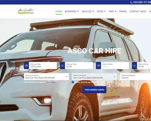
Task: Expand the Vehicles menu
Action: (x=88, y=11)
